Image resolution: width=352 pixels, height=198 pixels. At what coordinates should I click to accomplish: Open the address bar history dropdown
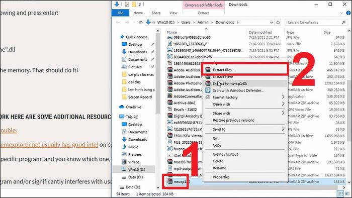coord(272,23)
